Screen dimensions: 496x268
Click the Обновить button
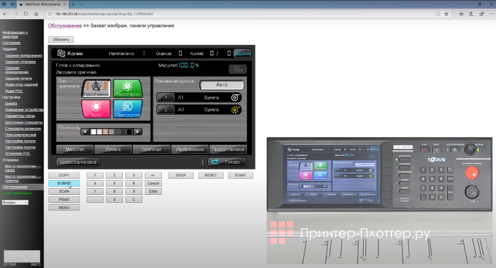(61, 40)
